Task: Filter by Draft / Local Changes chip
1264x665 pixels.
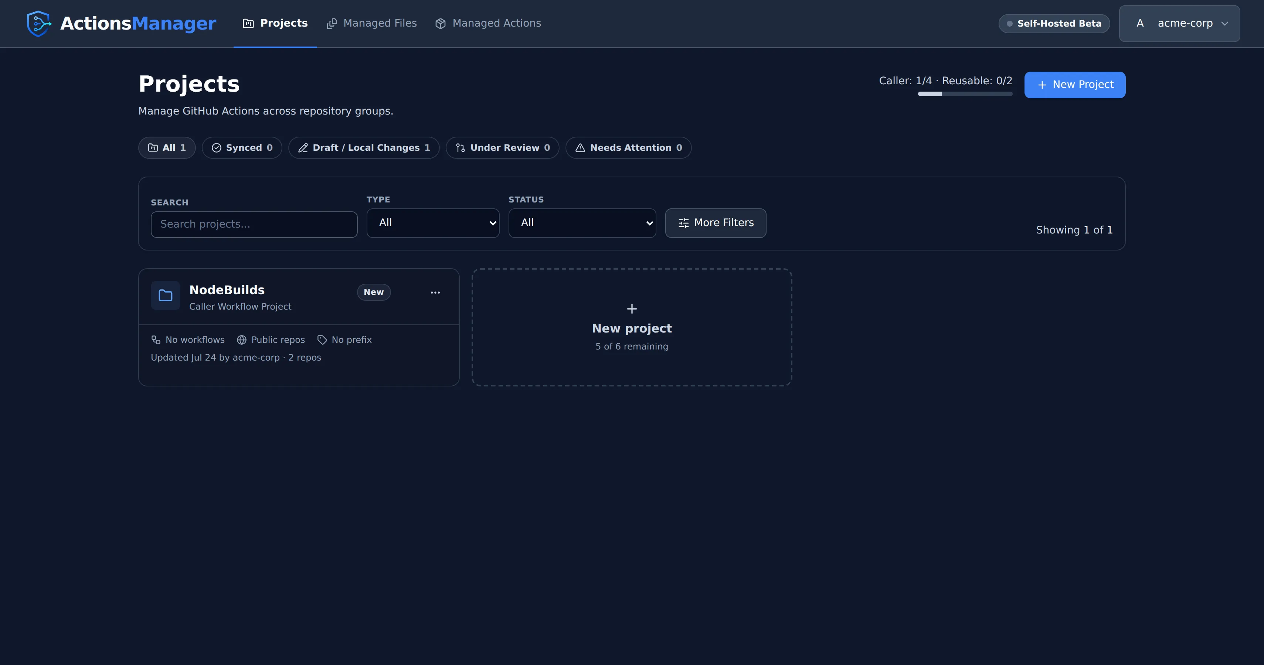Action: click(x=364, y=148)
